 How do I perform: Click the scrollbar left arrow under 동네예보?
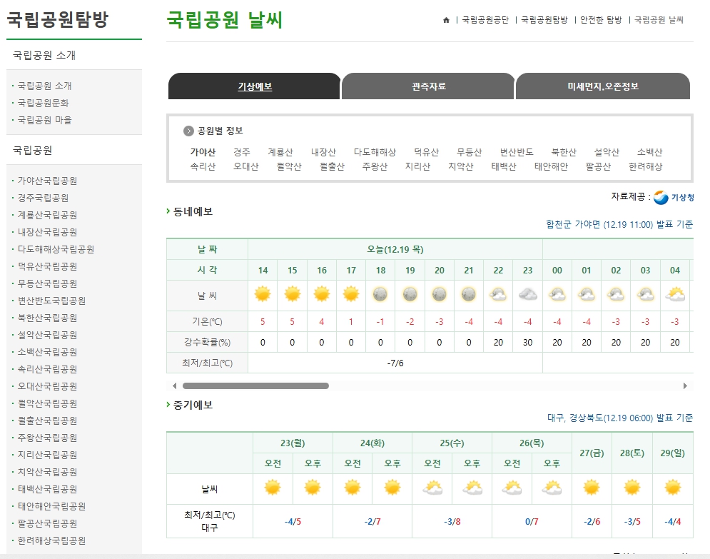point(174,386)
